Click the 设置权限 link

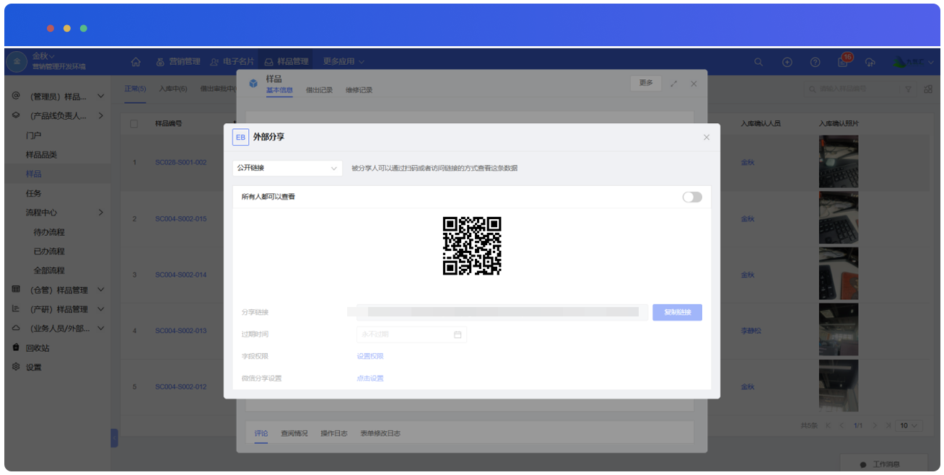pyautogui.click(x=370, y=356)
